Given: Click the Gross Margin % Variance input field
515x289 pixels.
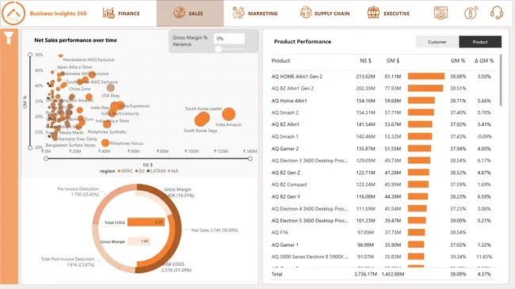Looking at the screenshot, I should click(229, 39).
